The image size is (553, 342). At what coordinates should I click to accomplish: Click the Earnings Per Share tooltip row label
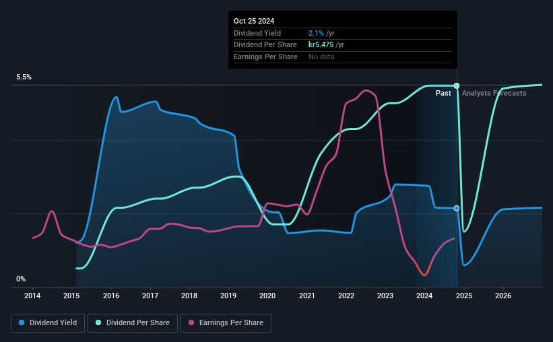tap(265, 57)
